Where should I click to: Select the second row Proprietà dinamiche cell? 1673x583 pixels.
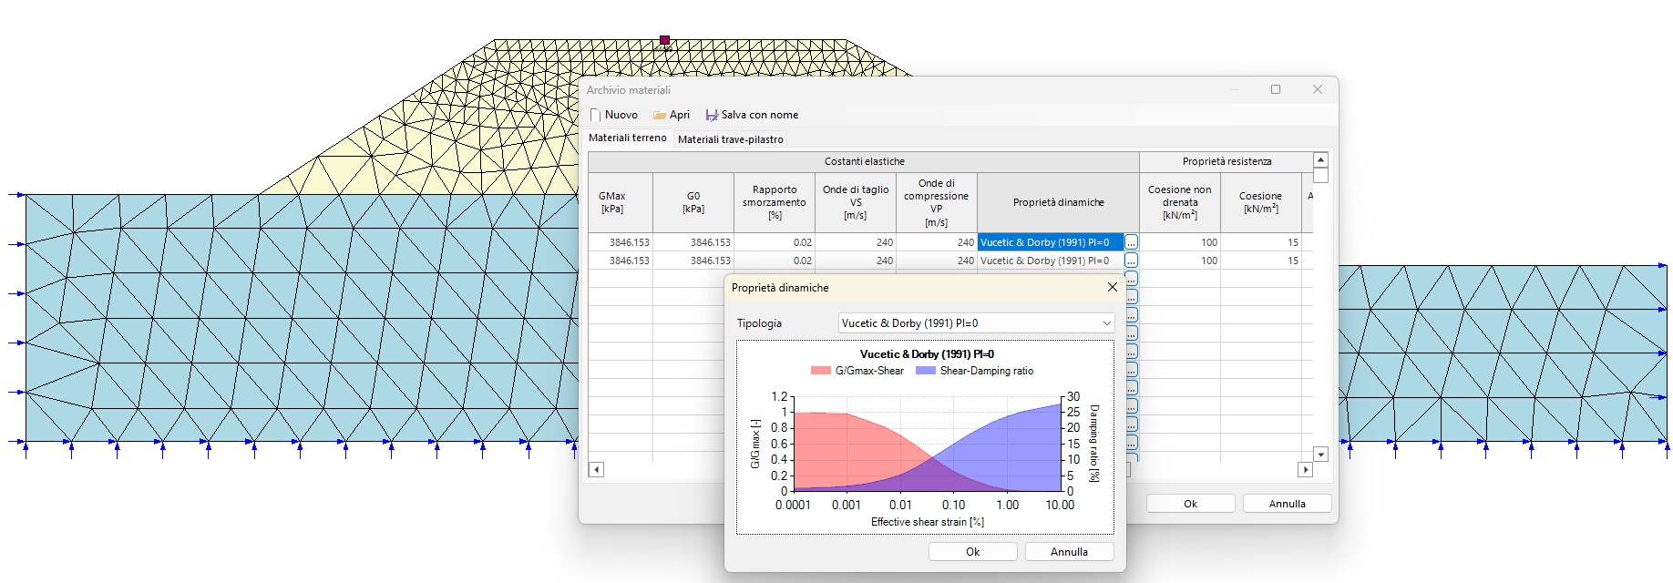click(x=1051, y=261)
